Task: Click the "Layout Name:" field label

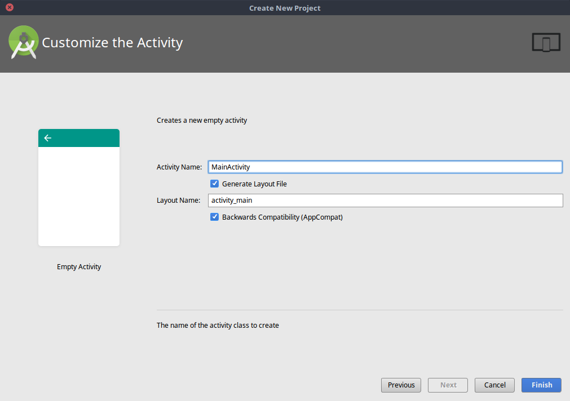Action: tap(178, 200)
